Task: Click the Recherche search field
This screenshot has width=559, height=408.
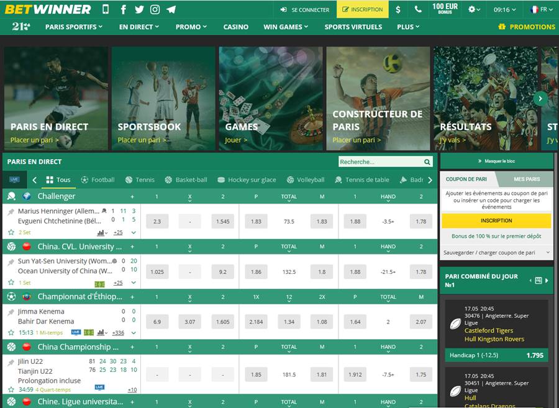Action: [380, 161]
